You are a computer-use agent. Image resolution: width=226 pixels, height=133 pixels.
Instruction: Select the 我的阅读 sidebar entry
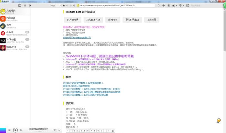point(15,12)
